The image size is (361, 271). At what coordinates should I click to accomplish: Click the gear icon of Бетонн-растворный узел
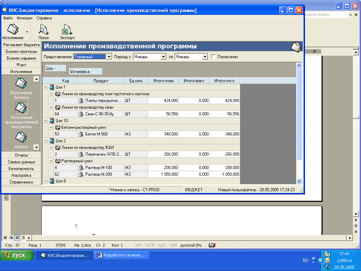tap(58, 127)
